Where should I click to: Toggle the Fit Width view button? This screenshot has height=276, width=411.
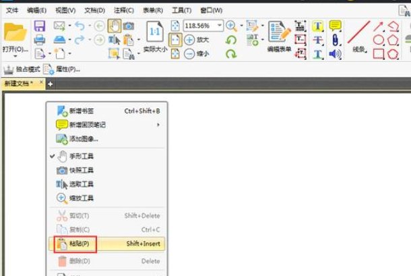pos(175,40)
